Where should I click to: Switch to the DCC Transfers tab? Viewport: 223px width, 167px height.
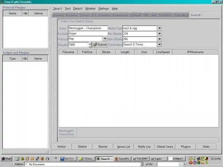tap(101, 15)
